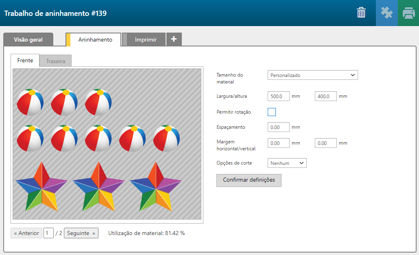Click the Anterior page button
Screen dimensions: 419x255
tap(26, 233)
